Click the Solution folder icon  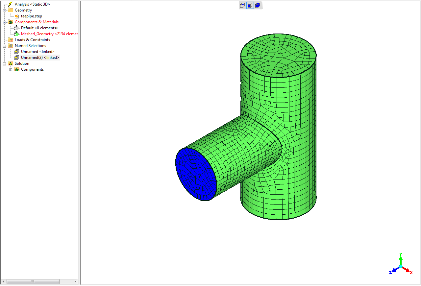point(11,63)
